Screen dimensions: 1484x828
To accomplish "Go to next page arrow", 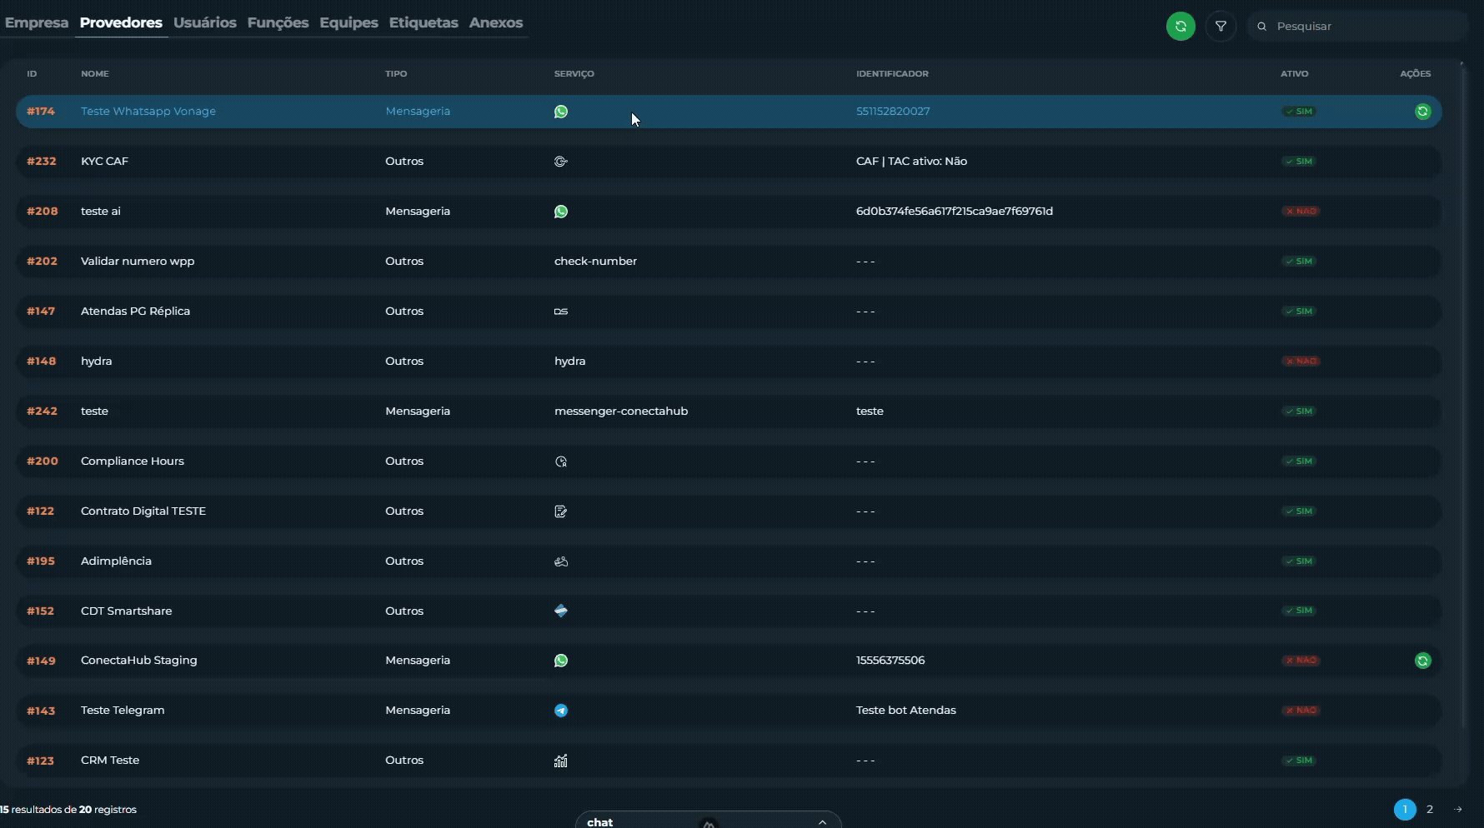I will pos(1458,810).
